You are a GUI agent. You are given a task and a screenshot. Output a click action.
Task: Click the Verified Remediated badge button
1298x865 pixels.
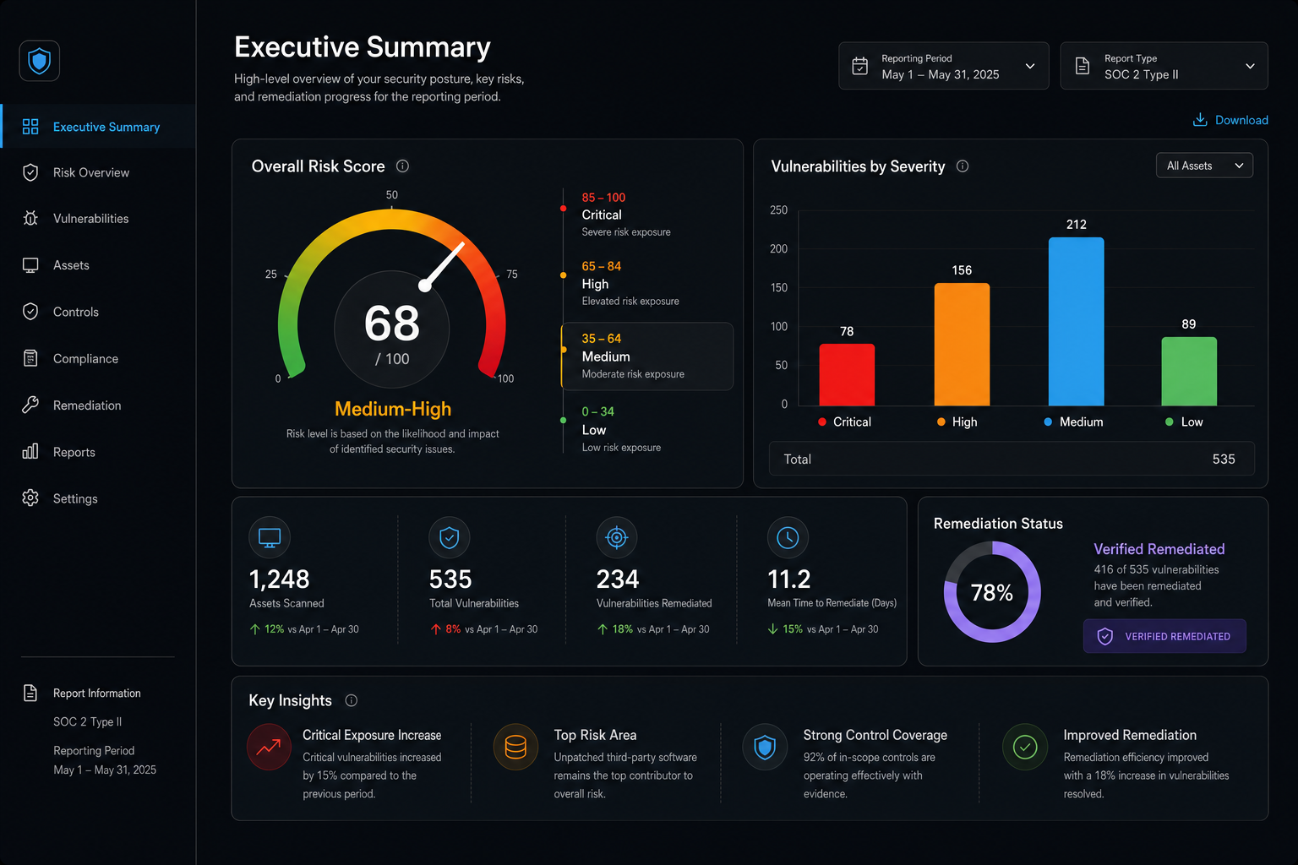pyautogui.click(x=1164, y=636)
